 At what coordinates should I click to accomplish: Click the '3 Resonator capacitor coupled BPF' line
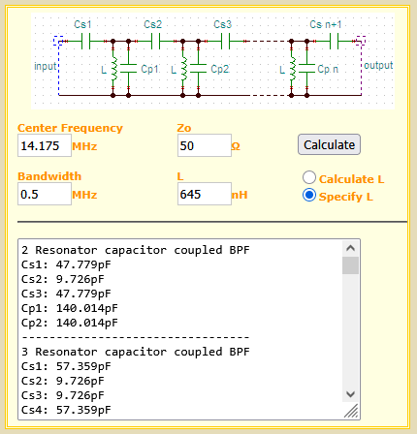[x=136, y=352]
